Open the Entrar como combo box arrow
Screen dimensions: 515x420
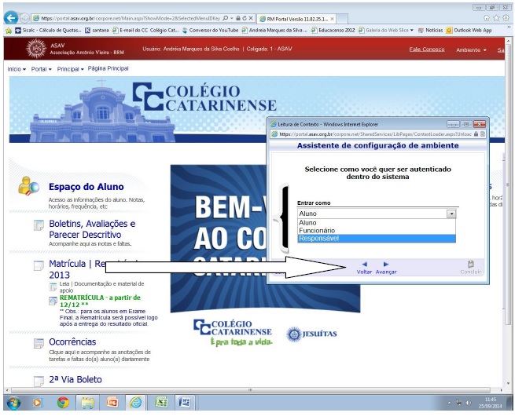[x=451, y=214]
